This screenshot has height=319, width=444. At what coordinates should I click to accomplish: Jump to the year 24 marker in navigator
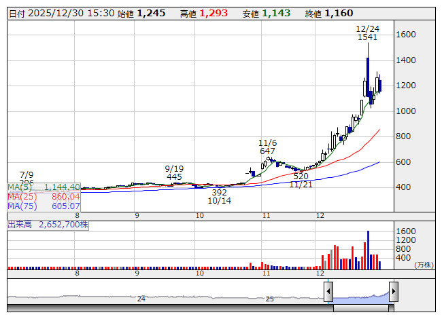click(x=141, y=299)
